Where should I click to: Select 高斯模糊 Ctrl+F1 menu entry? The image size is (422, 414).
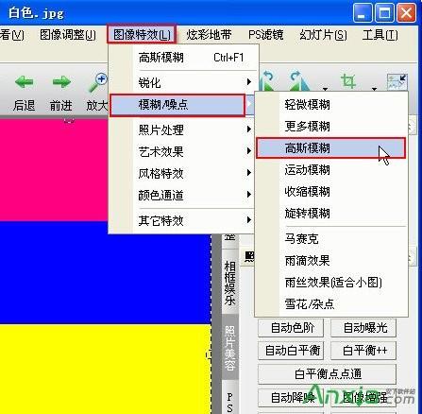coord(182,58)
